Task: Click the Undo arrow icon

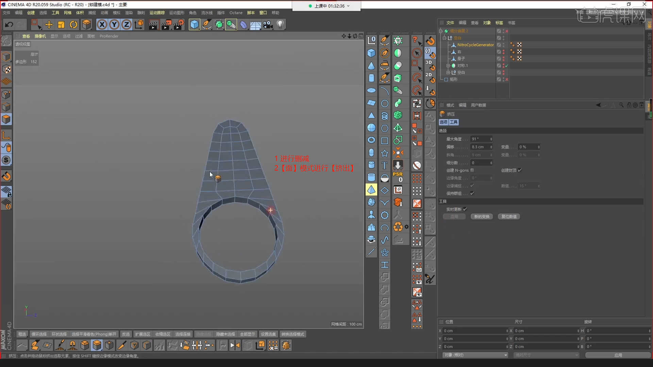Action: 9,24
